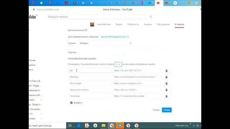Delete the Instagram link row
The image size is (230, 129).
166,83
